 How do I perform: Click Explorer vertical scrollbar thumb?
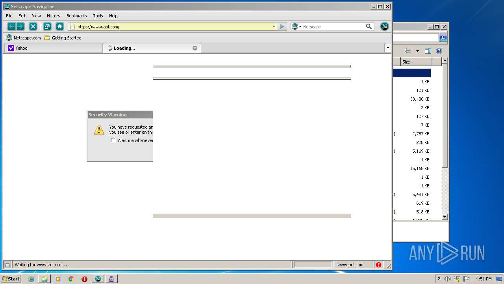pos(445,116)
